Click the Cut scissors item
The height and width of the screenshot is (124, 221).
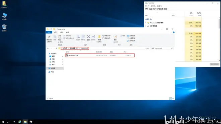60,42
